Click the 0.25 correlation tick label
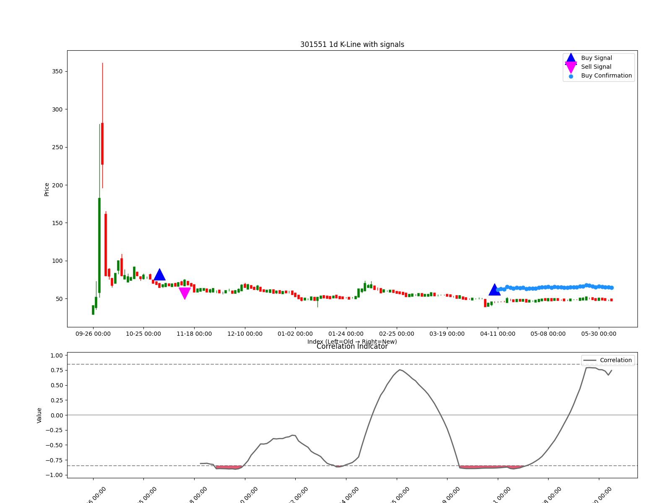The image size is (671, 503). [56, 400]
